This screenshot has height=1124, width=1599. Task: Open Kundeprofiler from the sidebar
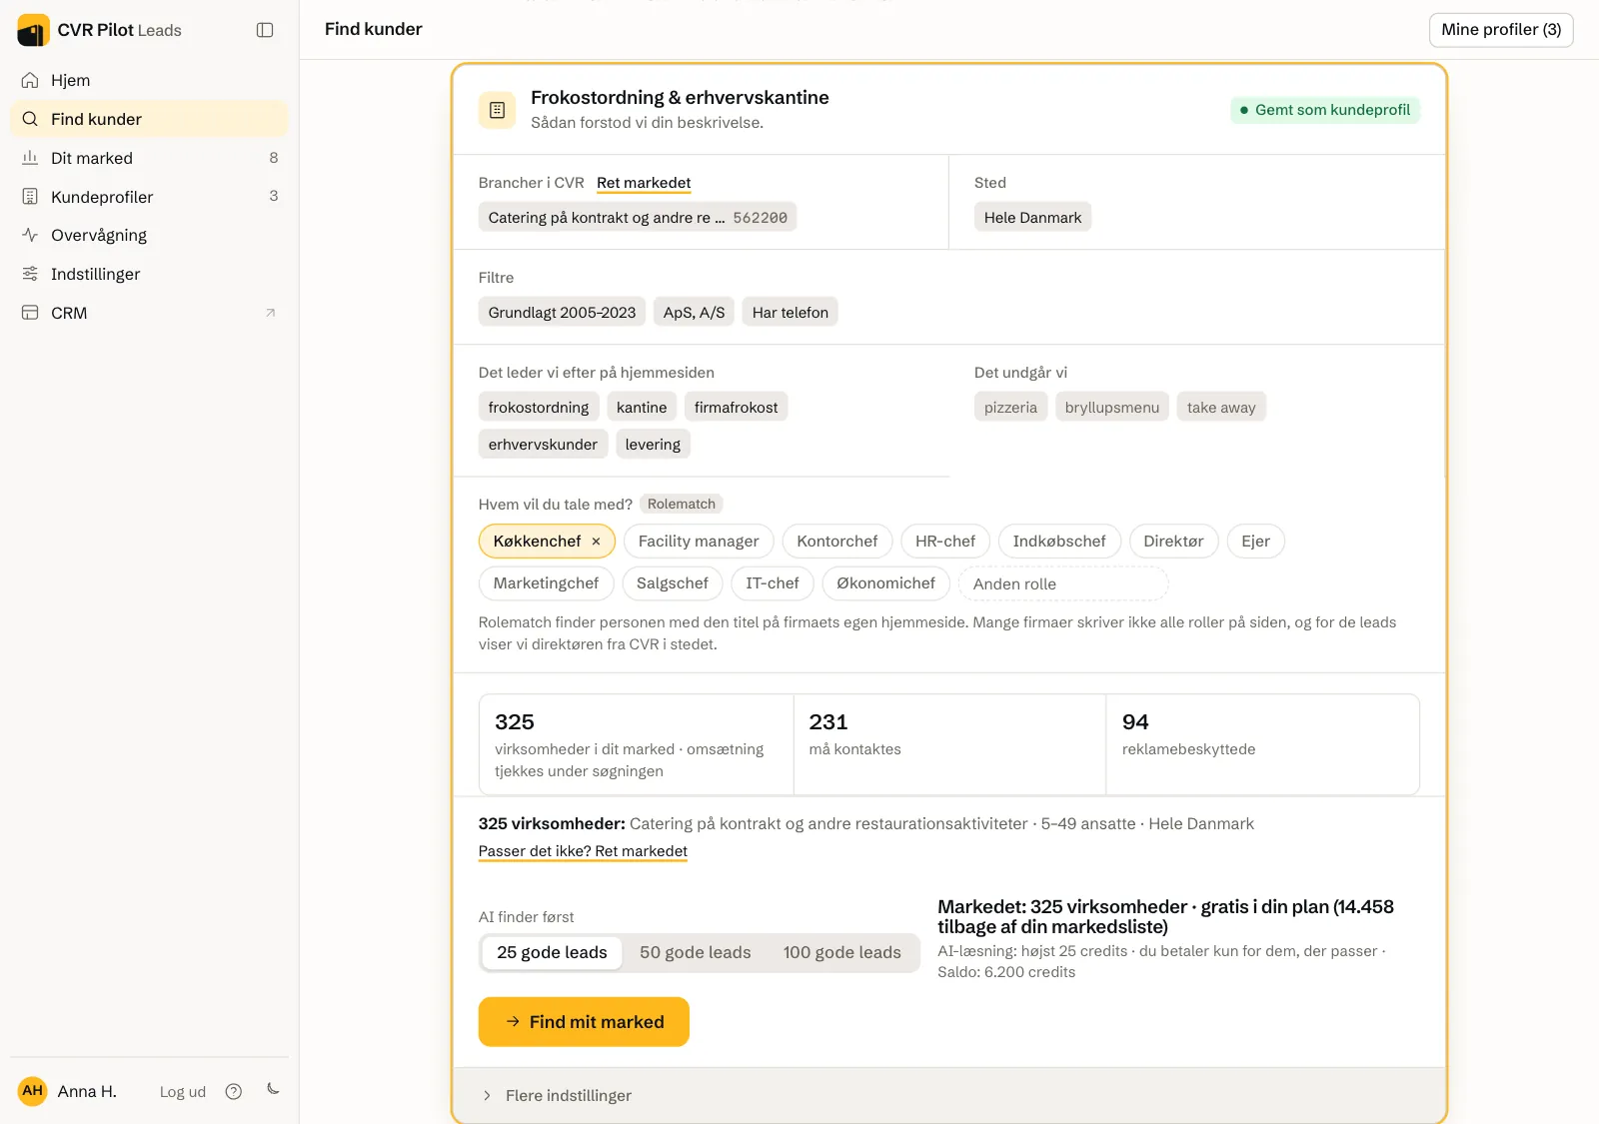(x=150, y=197)
